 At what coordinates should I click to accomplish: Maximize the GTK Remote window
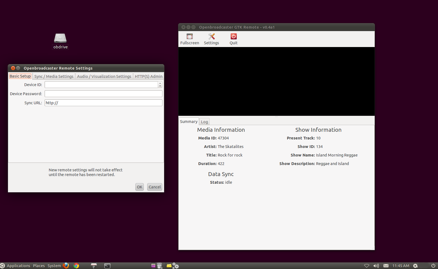click(x=194, y=27)
